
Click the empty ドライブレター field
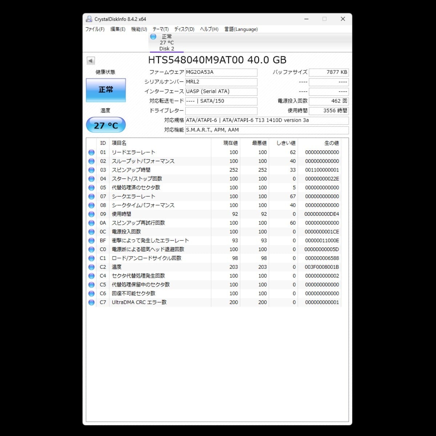click(x=221, y=111)
